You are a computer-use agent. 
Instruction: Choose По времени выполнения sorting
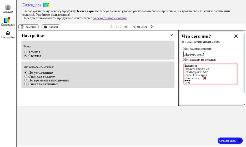(26, 80)
